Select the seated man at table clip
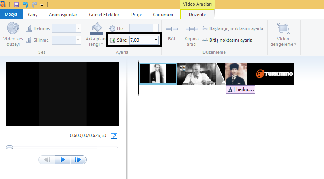Screen dimensions: 324x179 [197, 74]
